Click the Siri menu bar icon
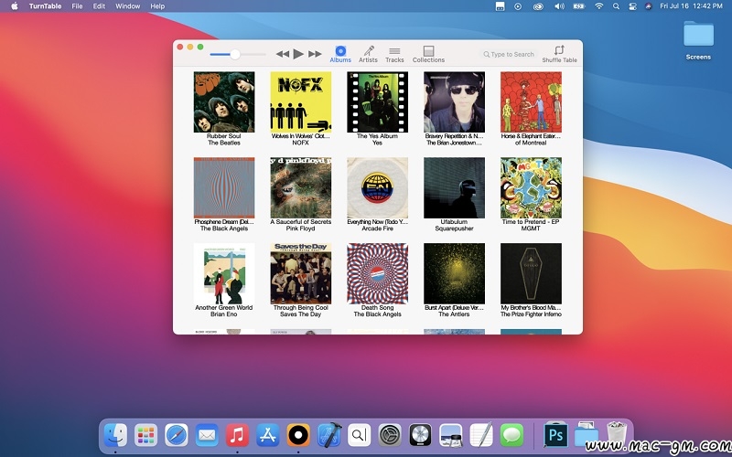The width and height of the screenshot is (732, 457). click(649, 6)
